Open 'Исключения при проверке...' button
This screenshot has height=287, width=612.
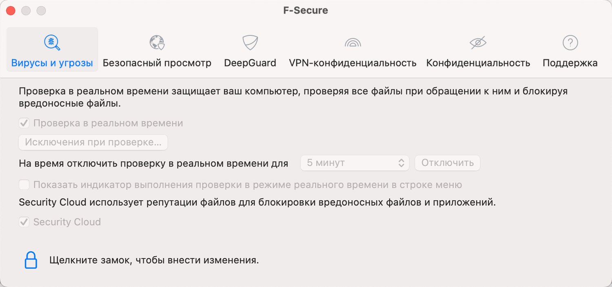pos(93,142)
